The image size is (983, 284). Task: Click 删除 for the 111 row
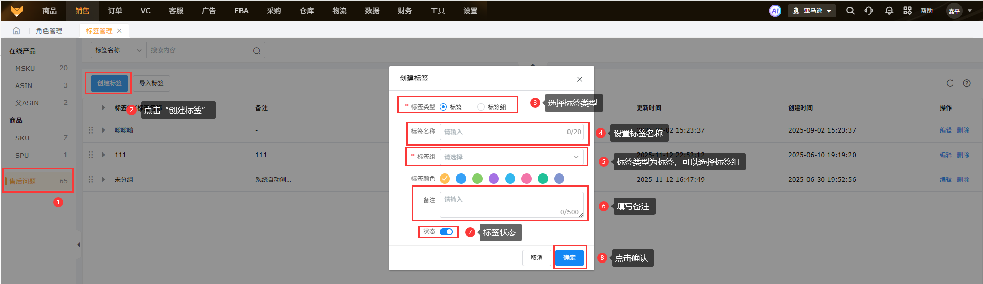(963, 155)
